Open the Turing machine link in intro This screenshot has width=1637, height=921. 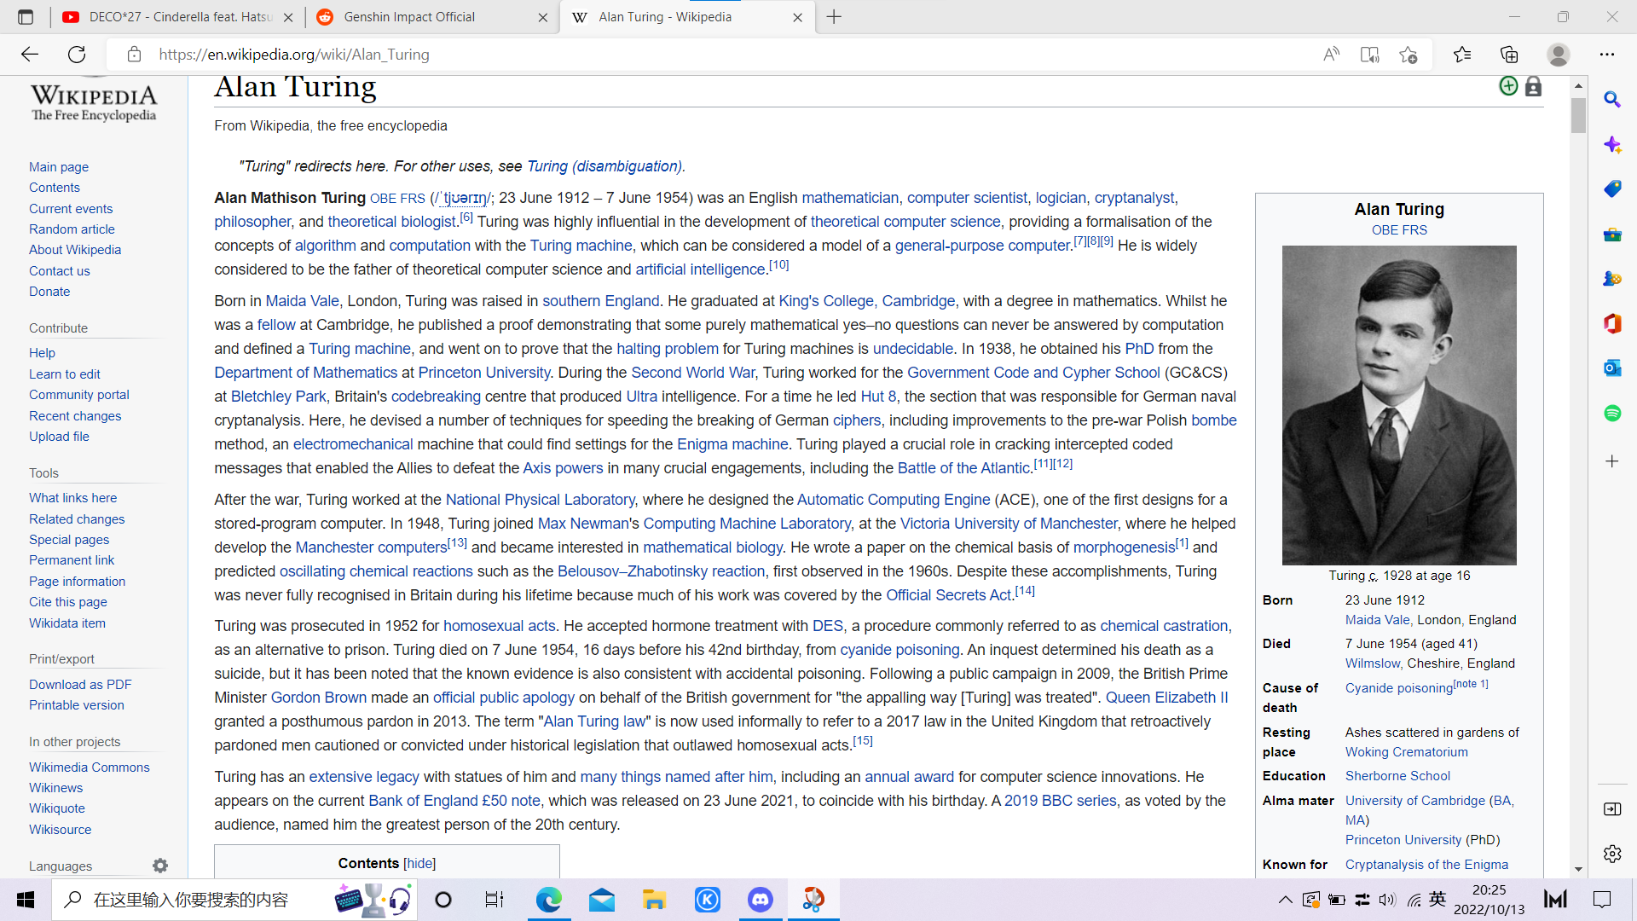tap(581, 246)
